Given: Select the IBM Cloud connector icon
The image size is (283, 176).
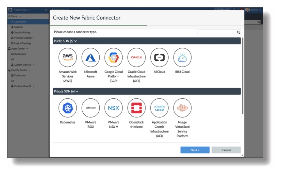Looking at the screenshot, I should tap(182, 57).
